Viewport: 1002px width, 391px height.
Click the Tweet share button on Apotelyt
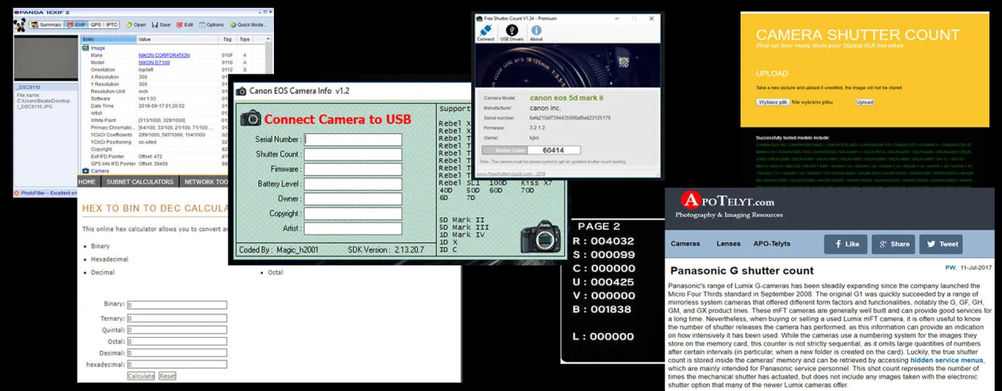[x=943, y=244]
